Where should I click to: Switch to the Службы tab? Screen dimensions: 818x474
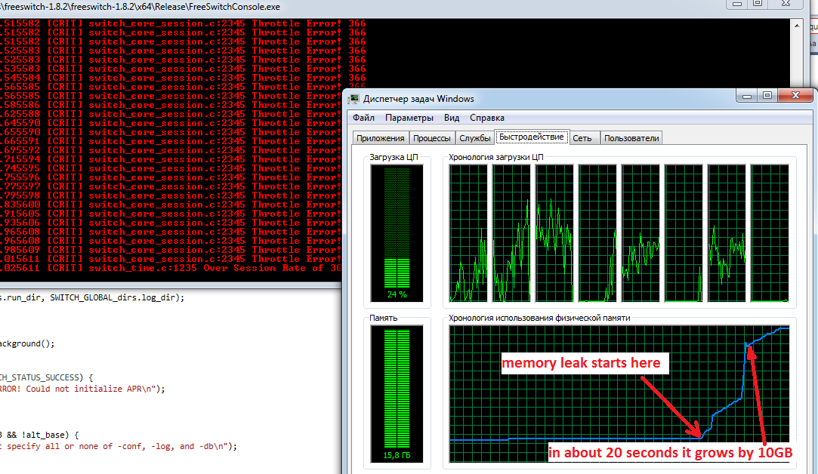point(475,138)
